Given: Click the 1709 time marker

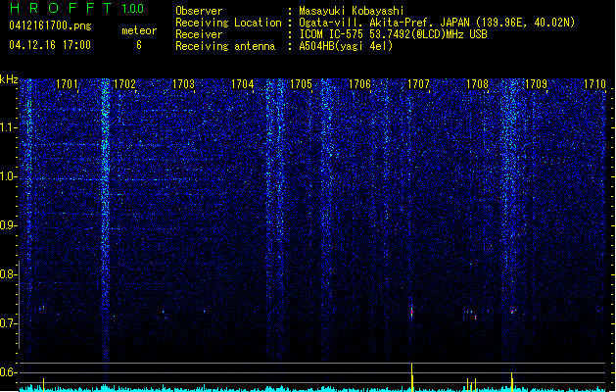Looking at the screenshot, I should pos(537,84).
